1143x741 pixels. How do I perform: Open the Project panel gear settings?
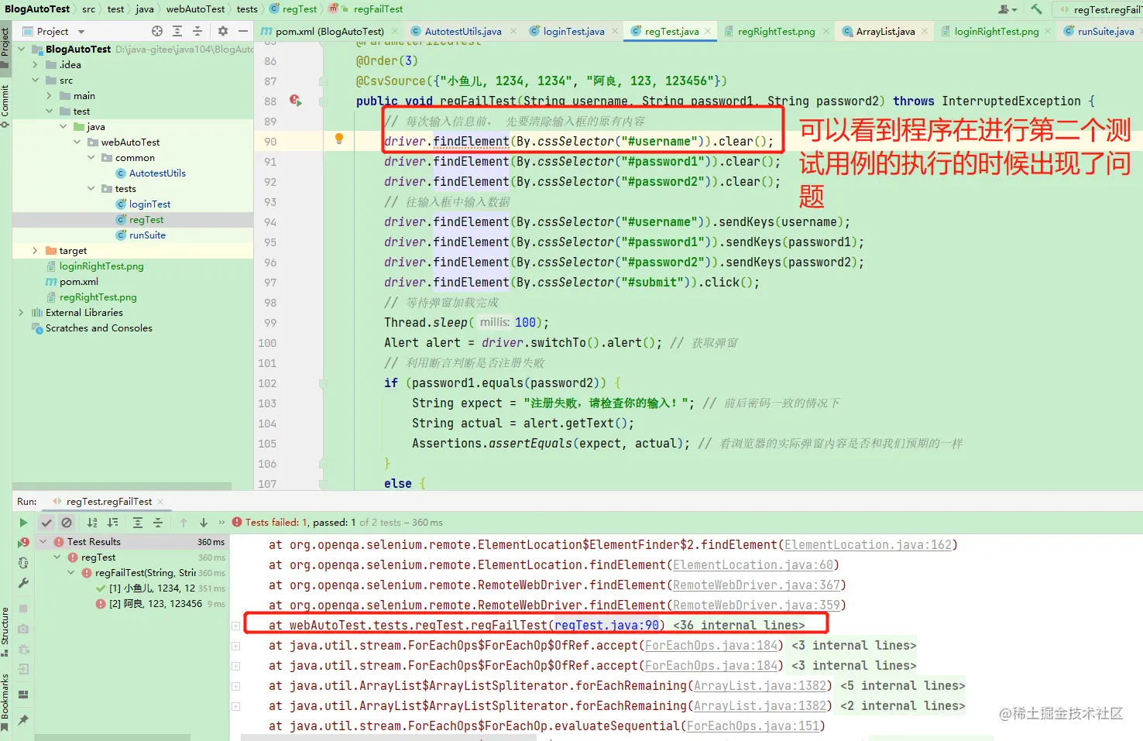tap(223, 31)
